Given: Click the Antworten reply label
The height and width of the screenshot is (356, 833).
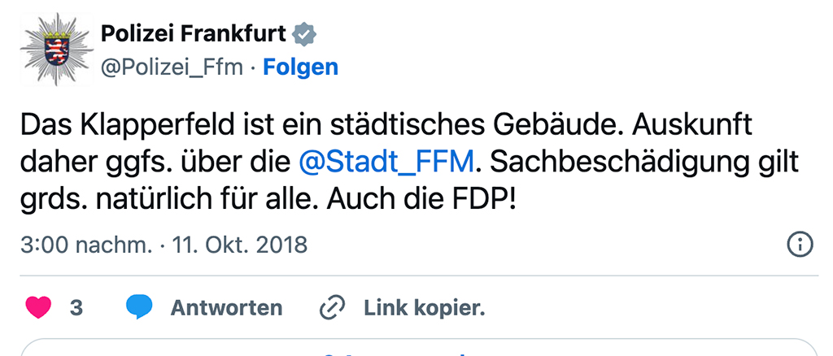Looking at the screenshot, I should click(226, 308).
